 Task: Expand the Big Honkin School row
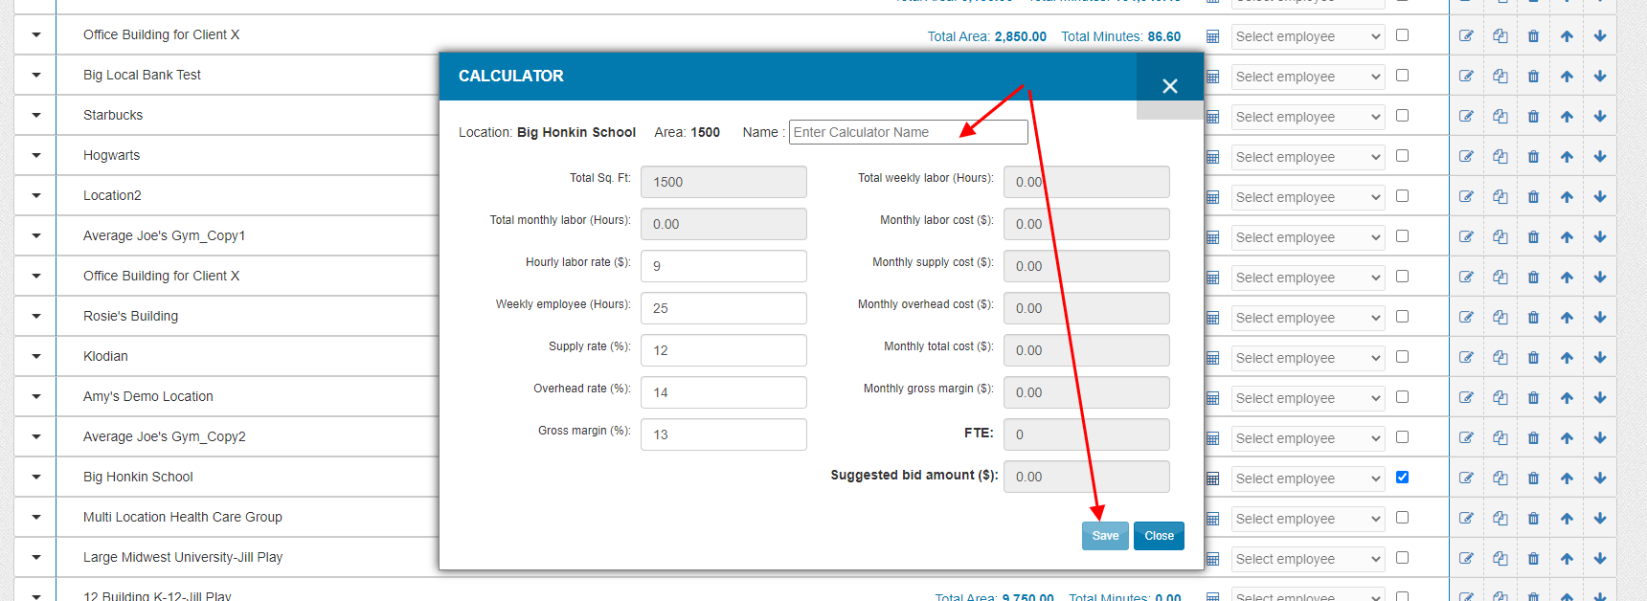click(35, 478)
